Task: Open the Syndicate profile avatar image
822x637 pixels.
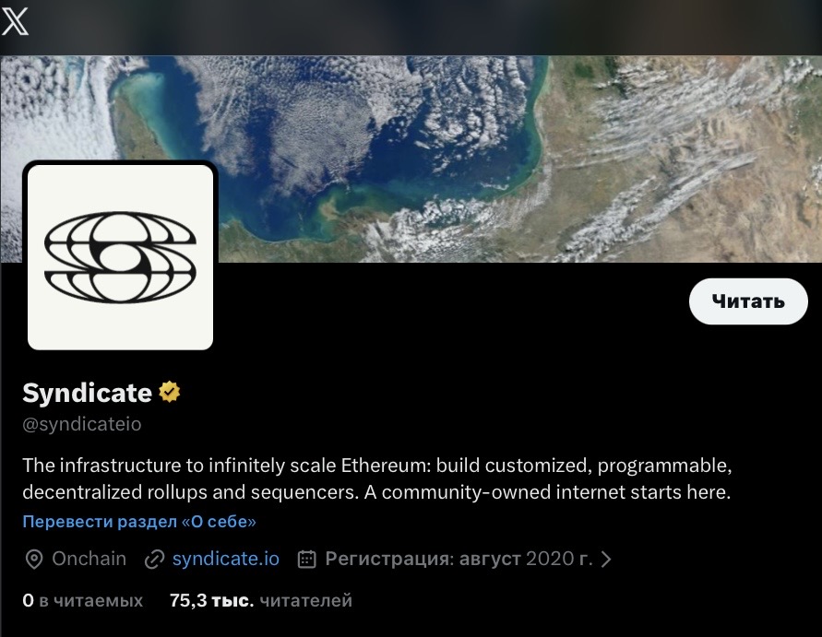Action: click(121, 257)
